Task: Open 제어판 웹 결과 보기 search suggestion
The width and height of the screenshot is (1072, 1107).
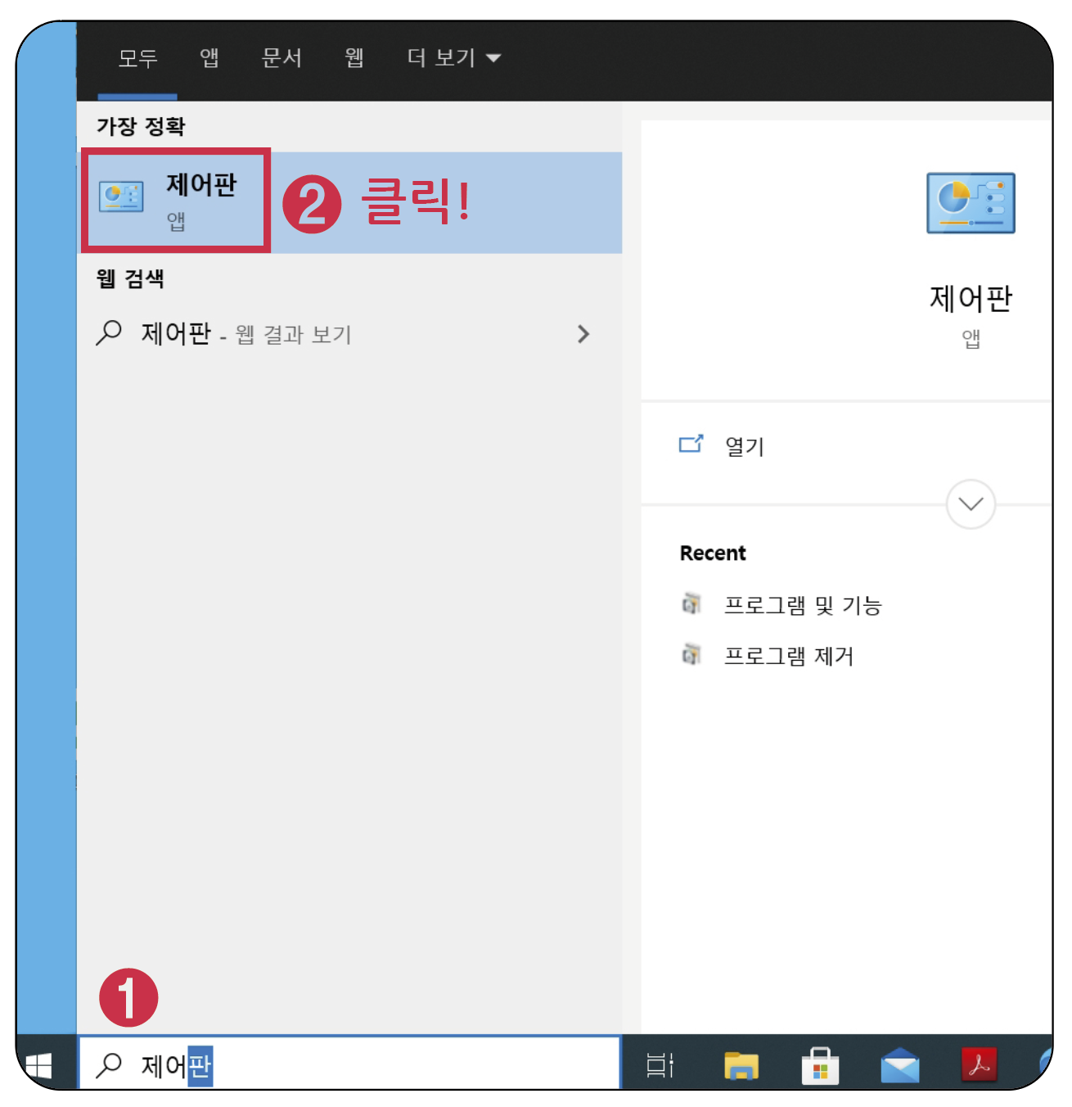Action: tap(350, 334)
